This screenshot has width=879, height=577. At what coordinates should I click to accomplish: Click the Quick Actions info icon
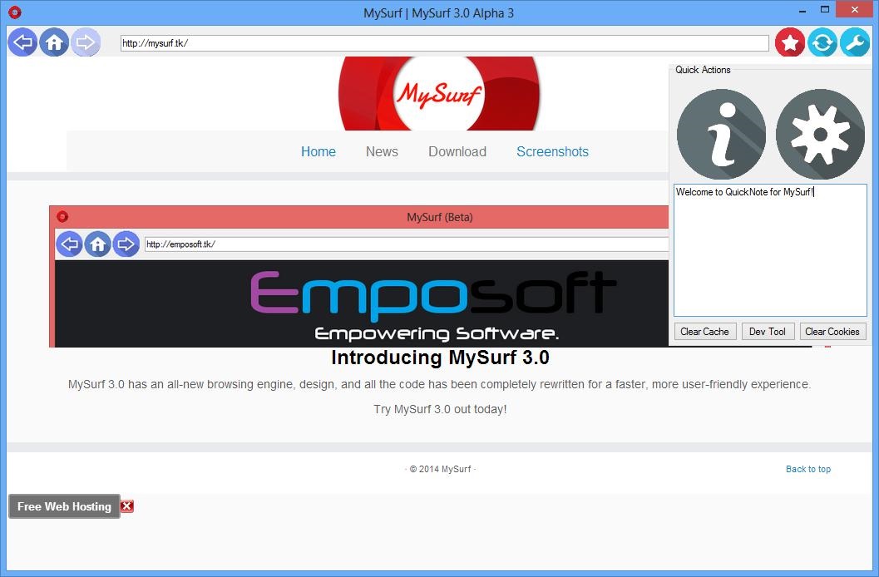[x=721, y=134]
